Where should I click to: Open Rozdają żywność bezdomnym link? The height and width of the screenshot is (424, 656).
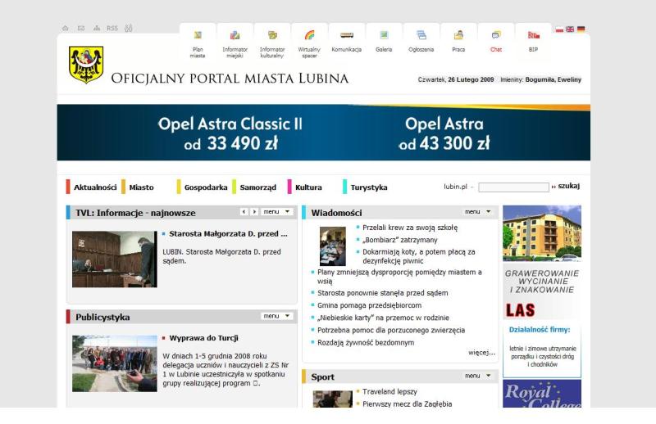pyautogui.click(x=366, y=342)
